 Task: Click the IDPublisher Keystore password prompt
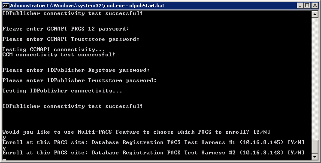76,70
